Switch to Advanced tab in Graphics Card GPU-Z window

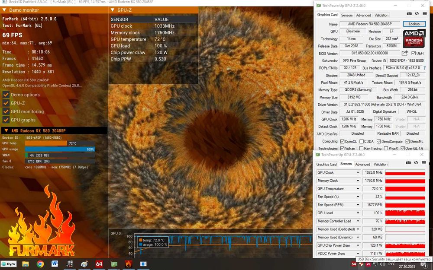pyautogui.click(x=363, y=15)
